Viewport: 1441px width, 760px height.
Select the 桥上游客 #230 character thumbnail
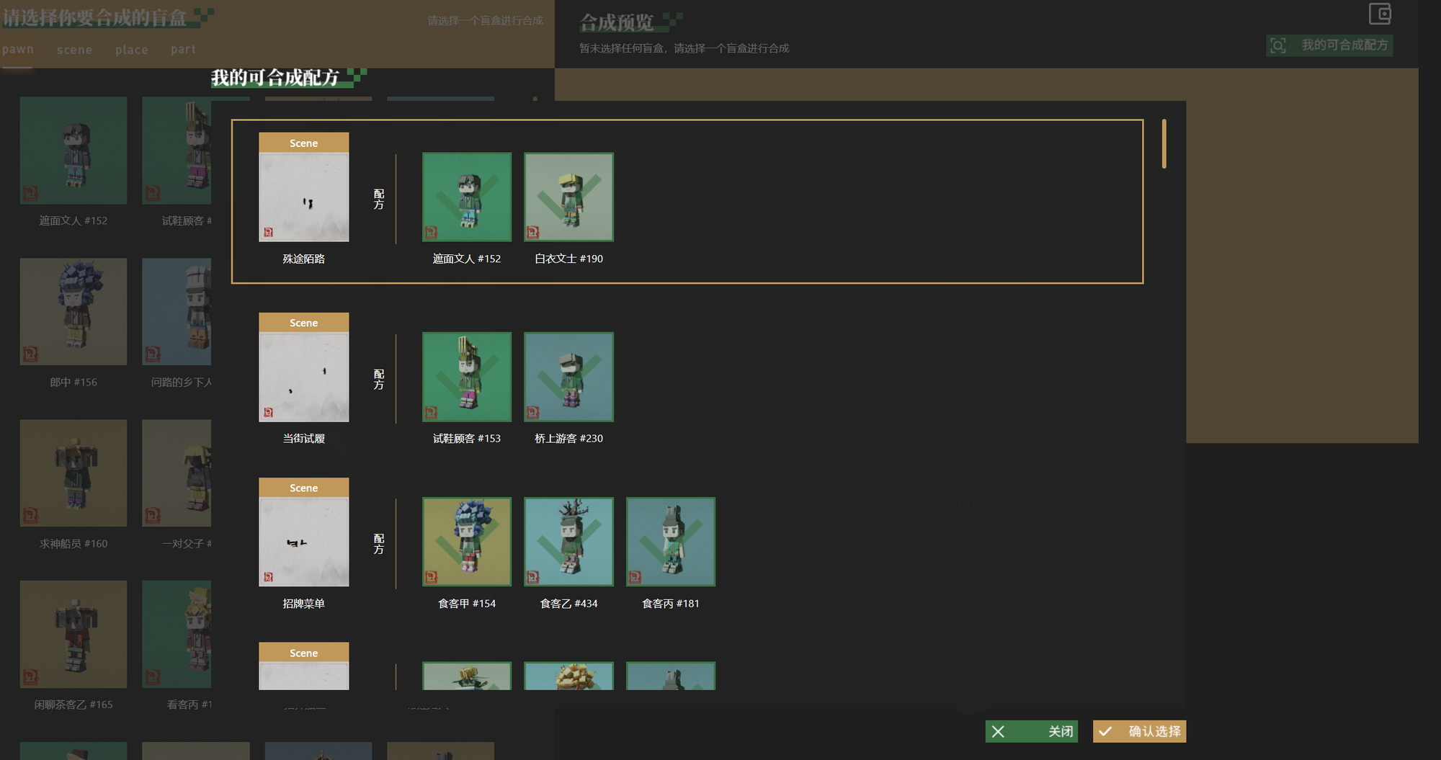click(568, 377)
